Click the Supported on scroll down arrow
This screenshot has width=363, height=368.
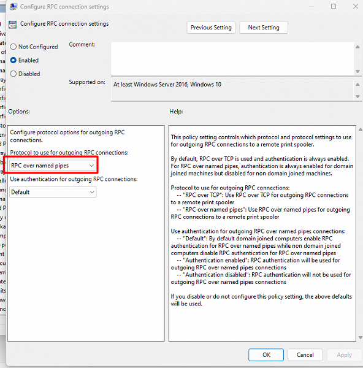pyautogui.click(x=357, y=96)
